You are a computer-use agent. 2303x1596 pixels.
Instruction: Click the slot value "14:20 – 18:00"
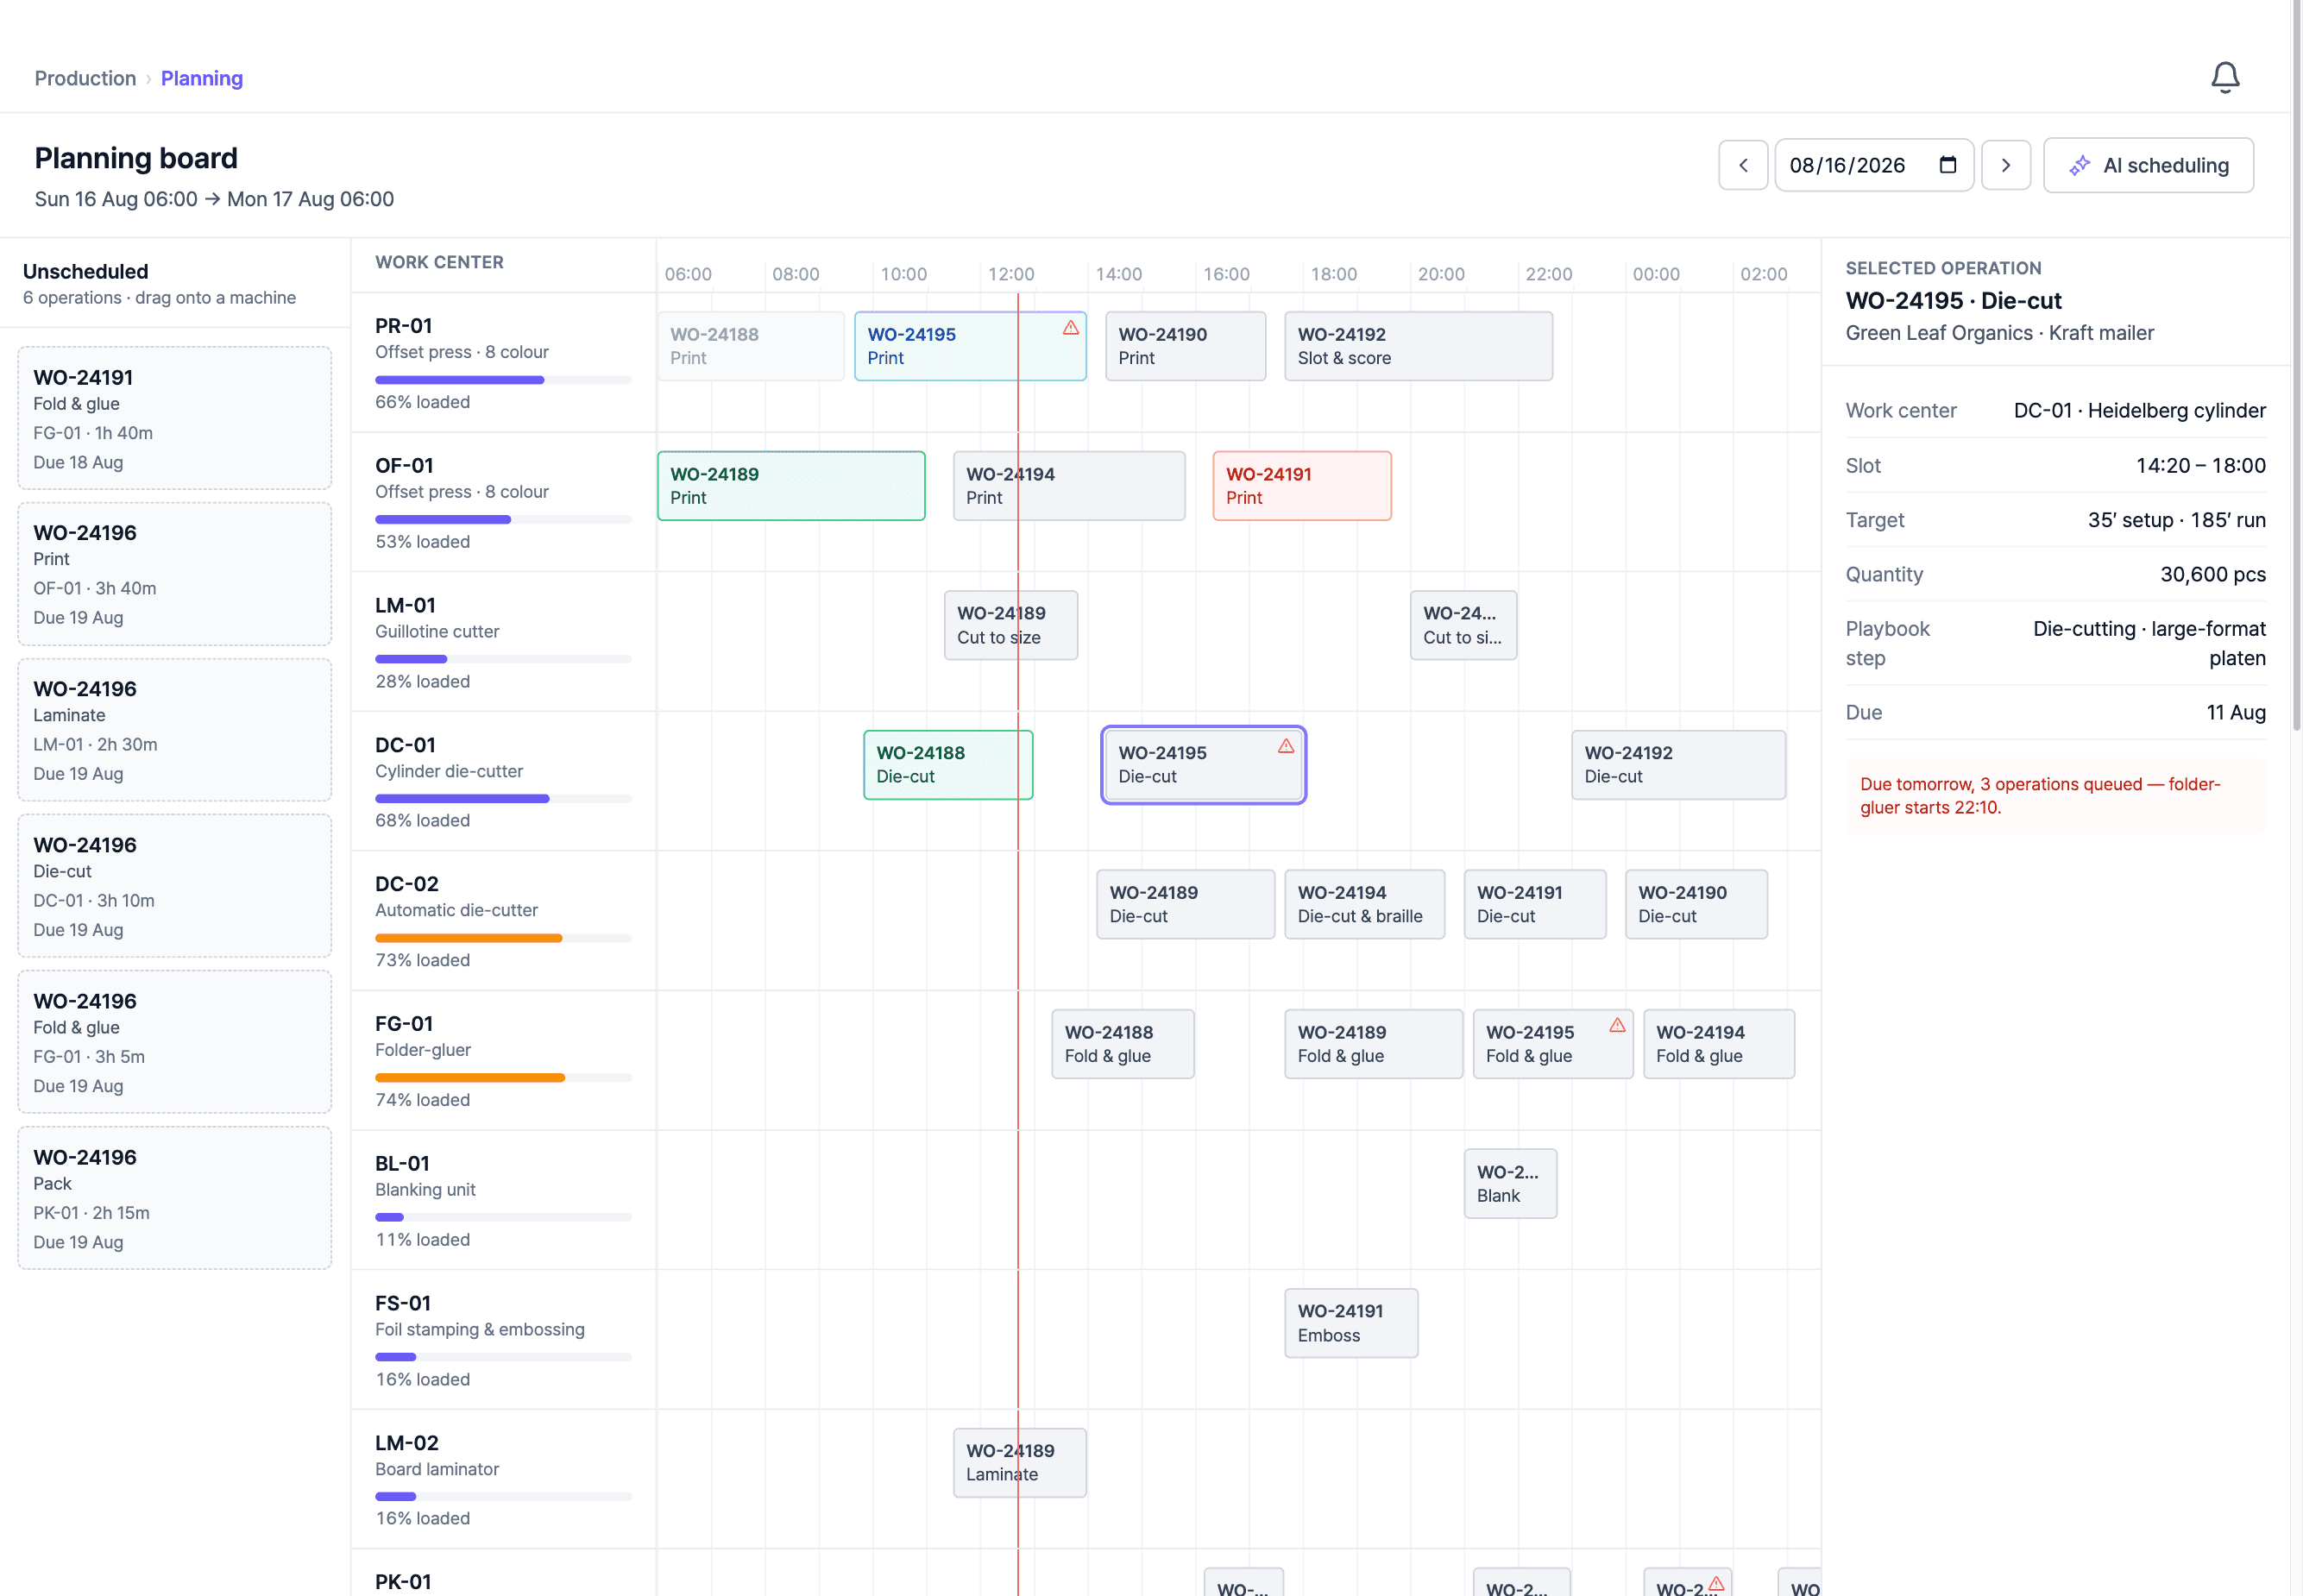[2201, 466]
